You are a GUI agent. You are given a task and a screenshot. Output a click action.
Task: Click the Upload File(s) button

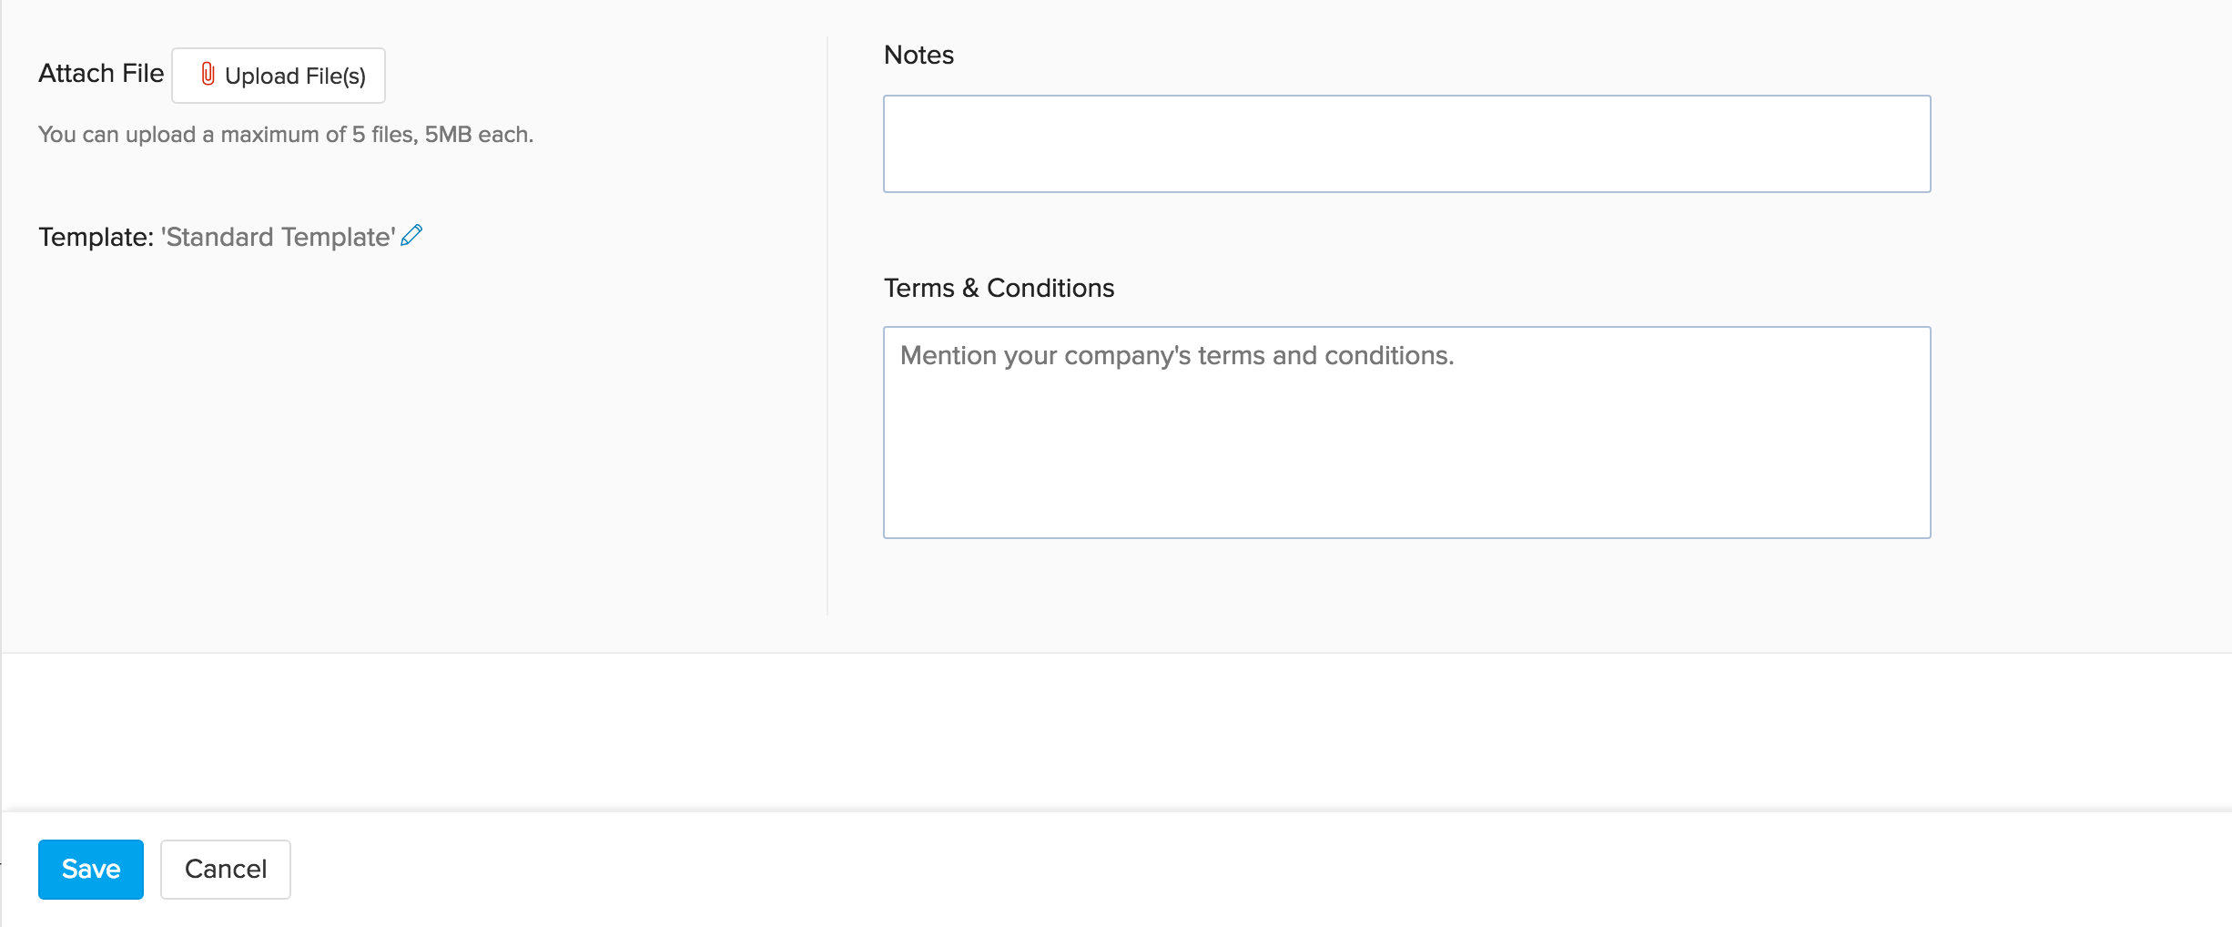click(x=278, y=75)
